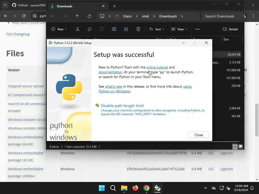Open Gzipped source tarball link
This screenshot has height=194, width=259.
pyautogui.click(x=26, y=86)
